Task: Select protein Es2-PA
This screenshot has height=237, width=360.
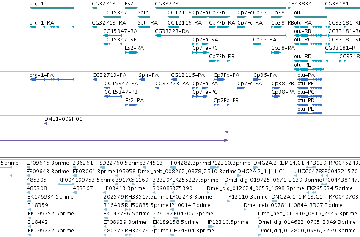Action: (131, 105)
